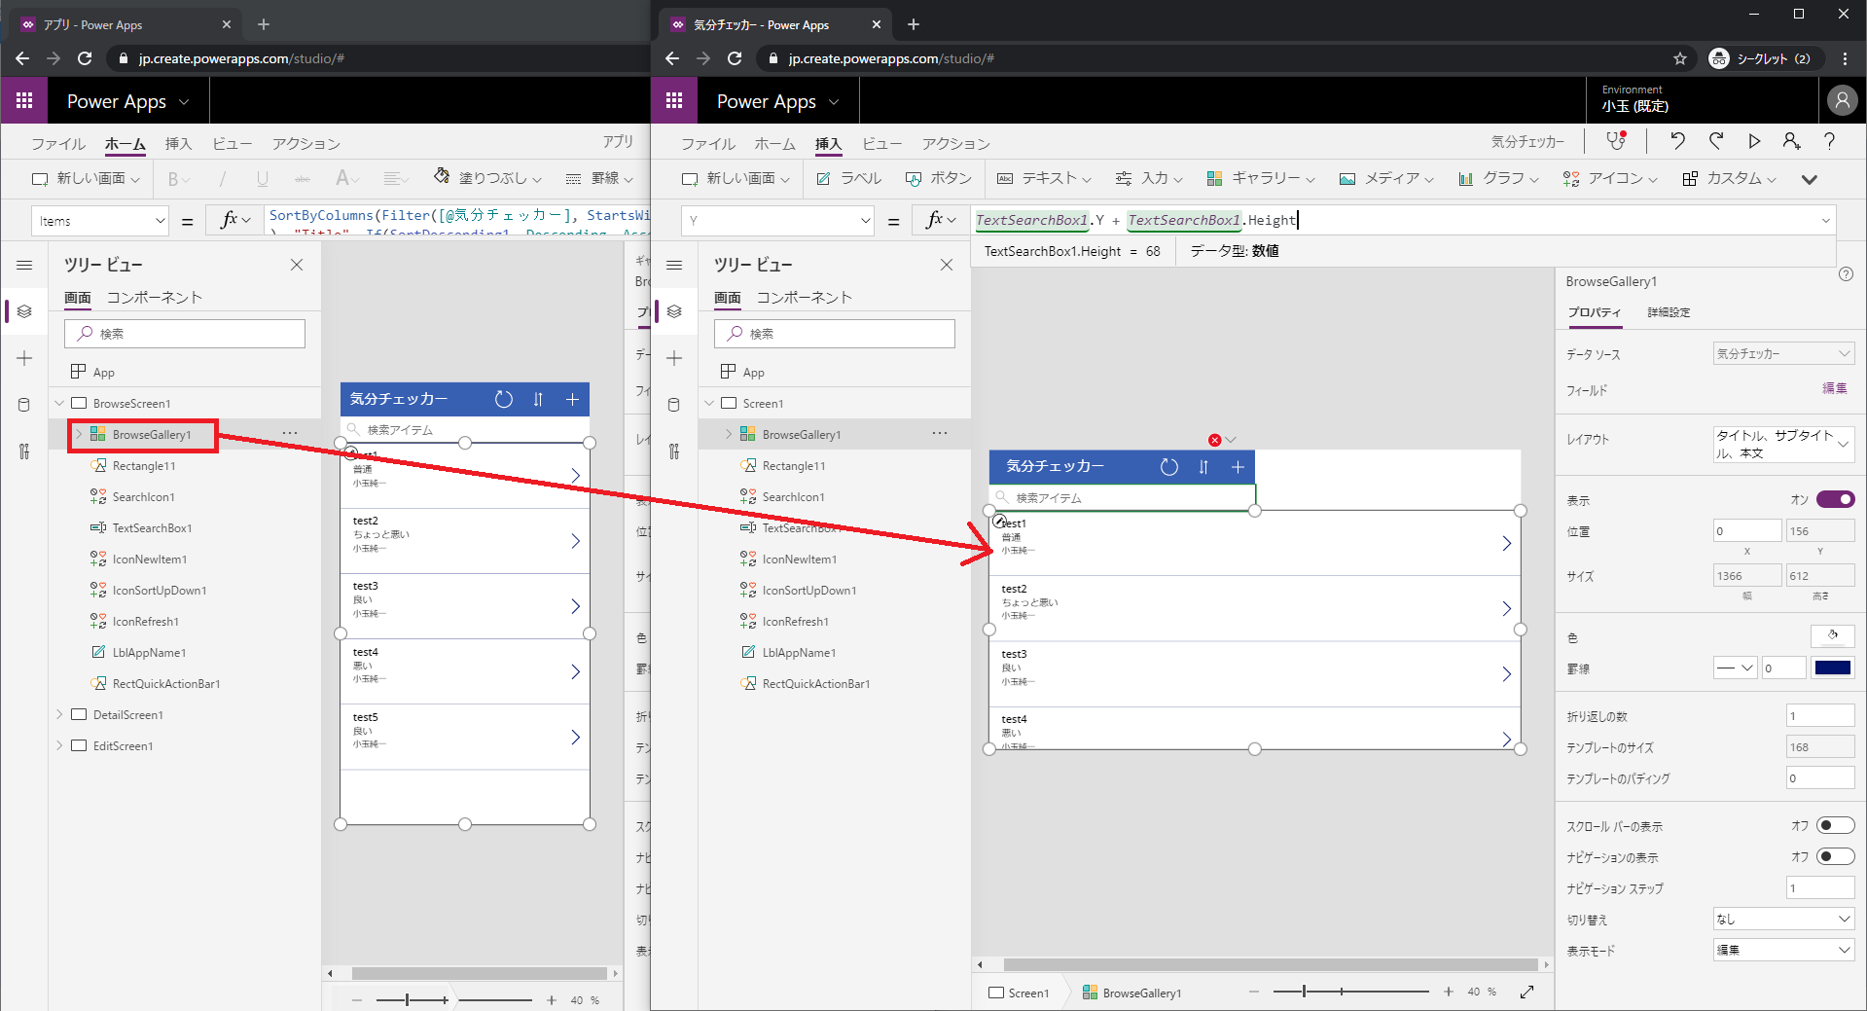Image resolution: width=1867 pixels, height=1011 pixels.
Task: Bookmark the page with the star icon
Action: (1680, 58)
